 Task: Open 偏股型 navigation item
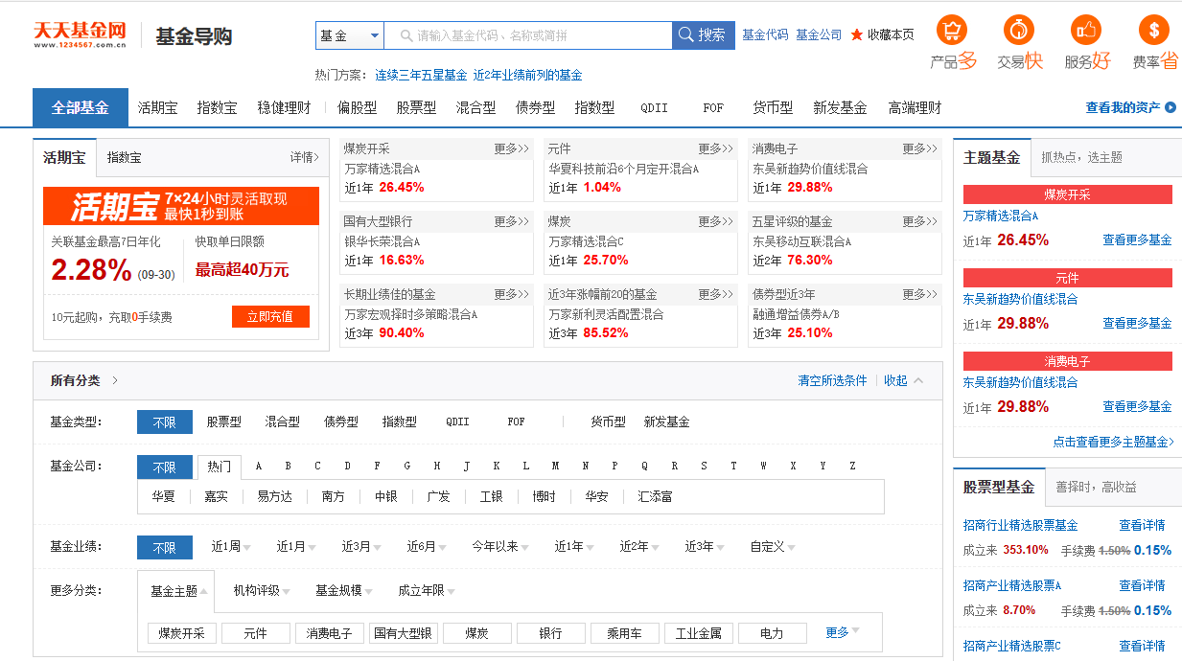pos(357,107)
